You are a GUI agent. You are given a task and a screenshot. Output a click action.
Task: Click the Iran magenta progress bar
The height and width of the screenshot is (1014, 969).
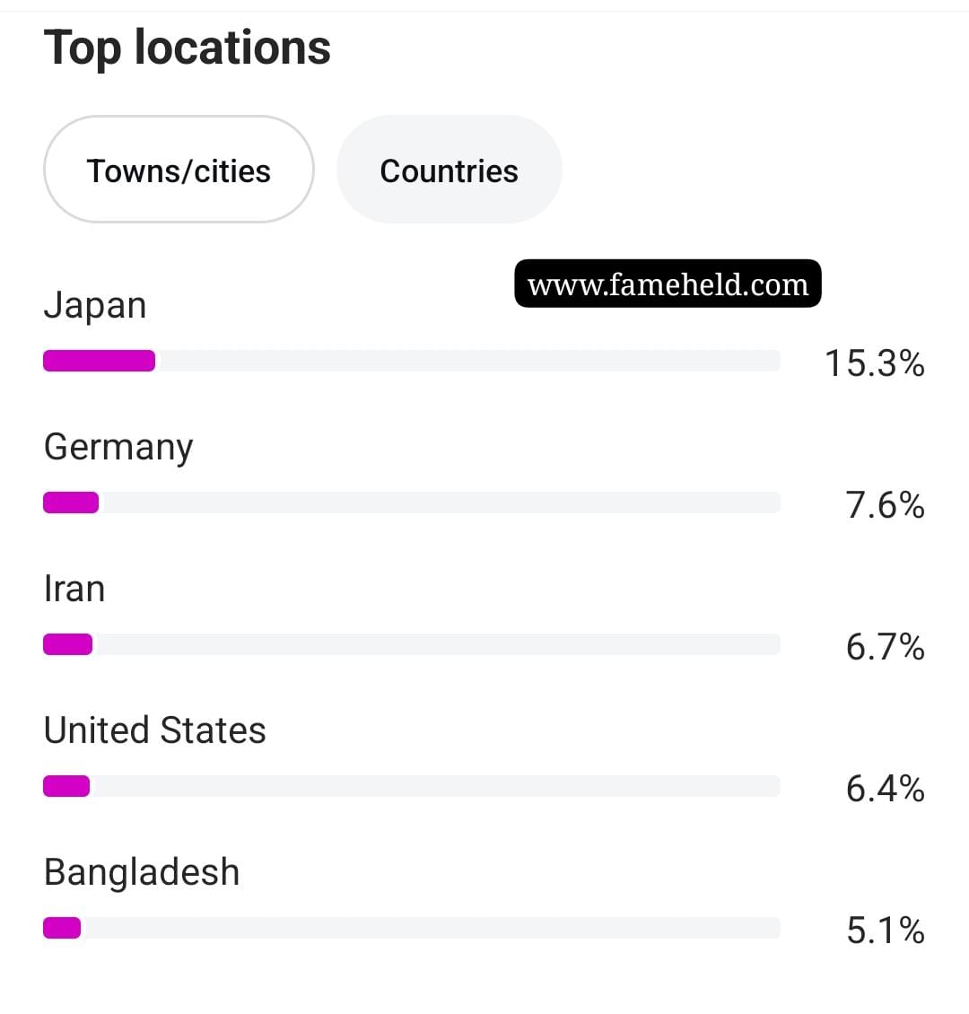[x=67, y=644]
